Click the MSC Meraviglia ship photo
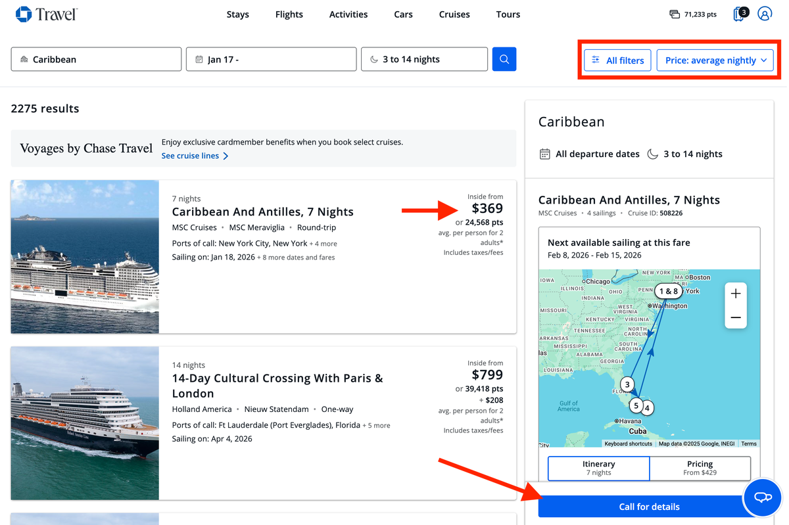The width and height of the screenshot is (789, 525). tap(85, 257)
